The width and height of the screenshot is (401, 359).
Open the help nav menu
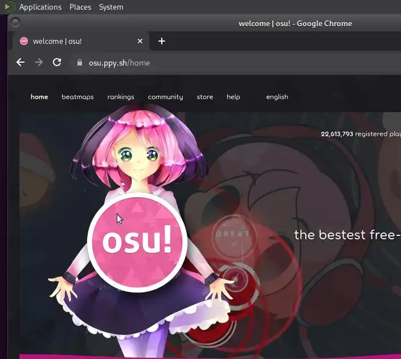(x=234, y=97)
